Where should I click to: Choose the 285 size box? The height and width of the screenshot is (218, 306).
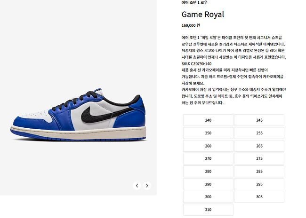pyautogui.click(x=259, y=171)
